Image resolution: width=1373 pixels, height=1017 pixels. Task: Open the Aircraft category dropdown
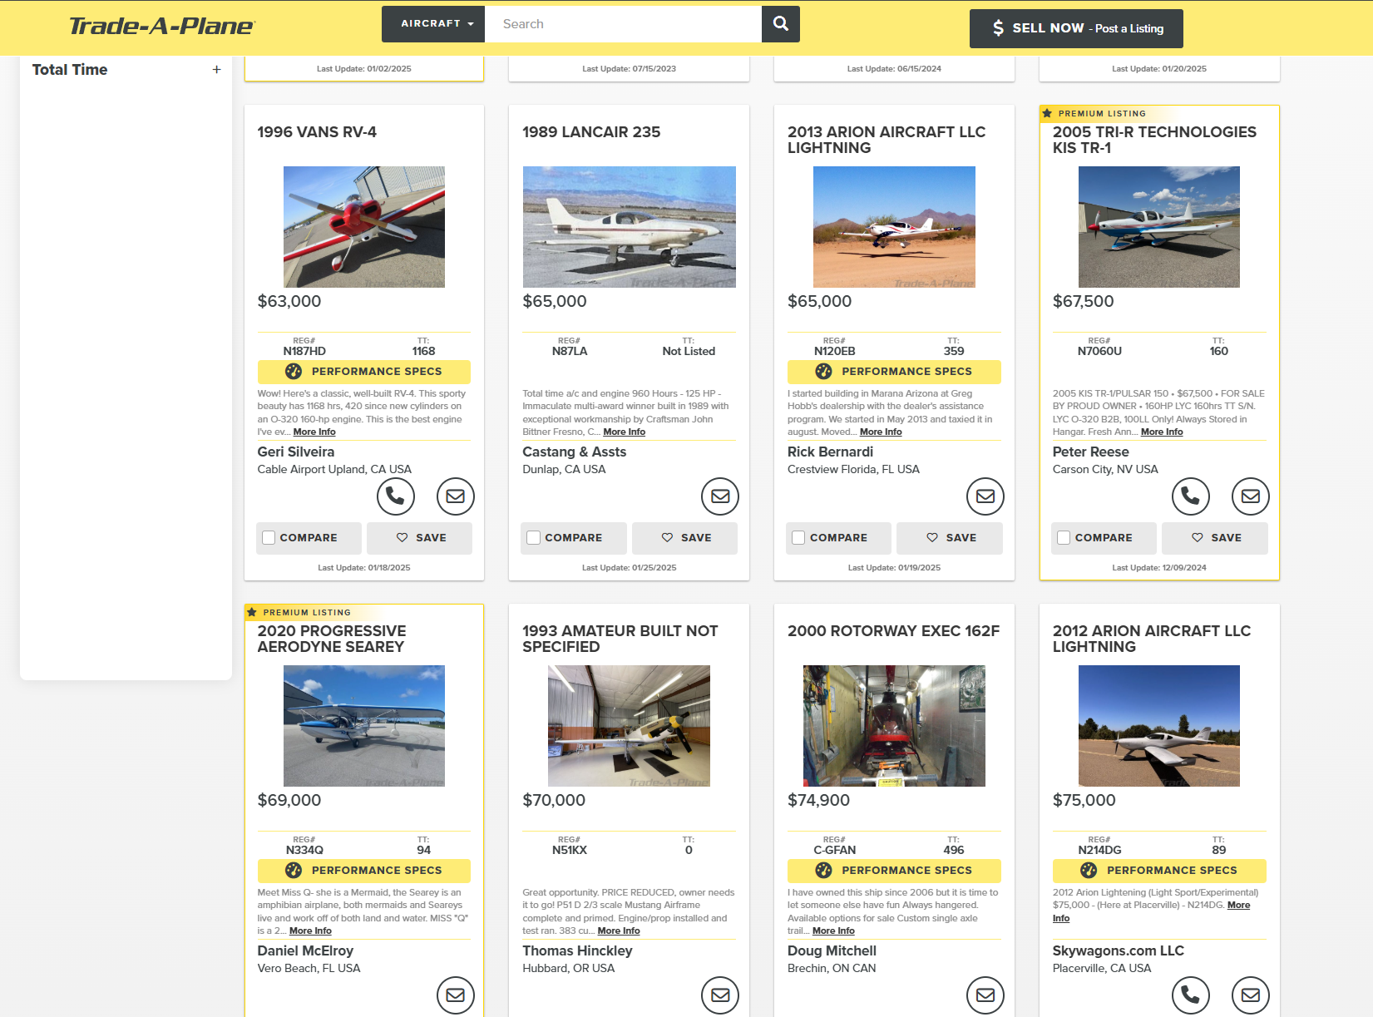(433, 24)
